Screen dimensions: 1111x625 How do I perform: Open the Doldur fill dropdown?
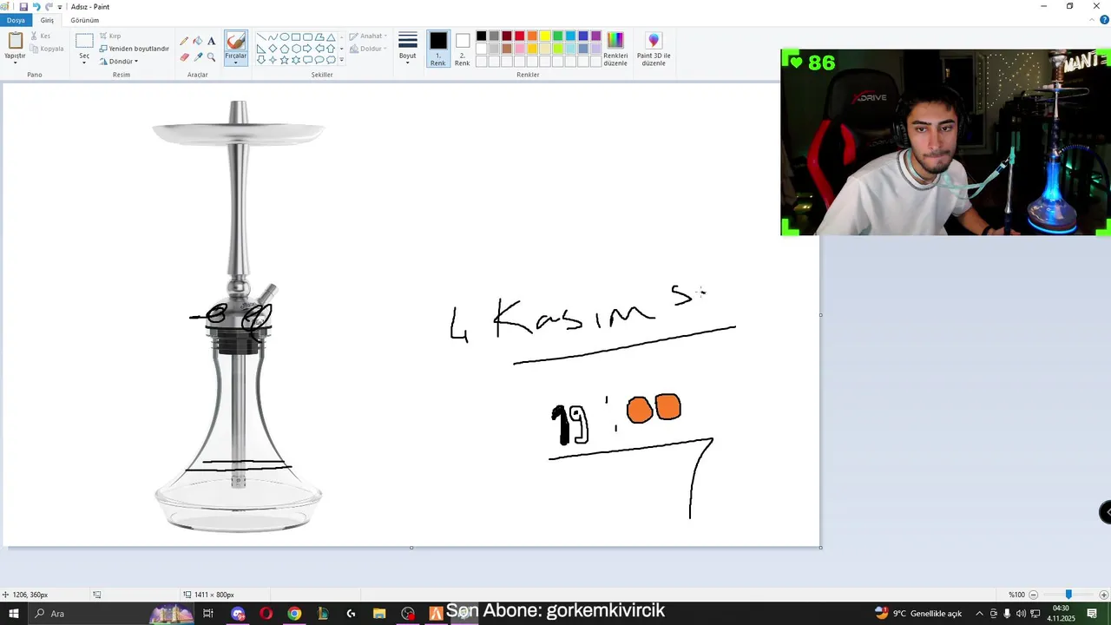(367, 49)
